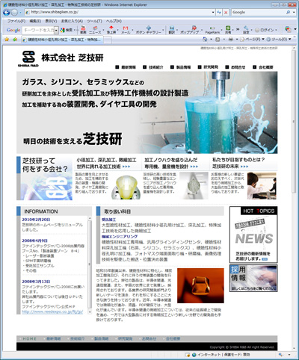Image resolution: width=299 pixels, height=360 pixels.
Task: Follow the reedexpo.co.jp hyperlink
Action: coord(52,311)
